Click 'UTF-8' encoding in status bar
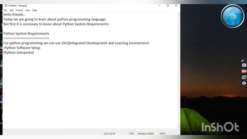The width and height of the screenshot is (247, 139). [x=162, y=134]
